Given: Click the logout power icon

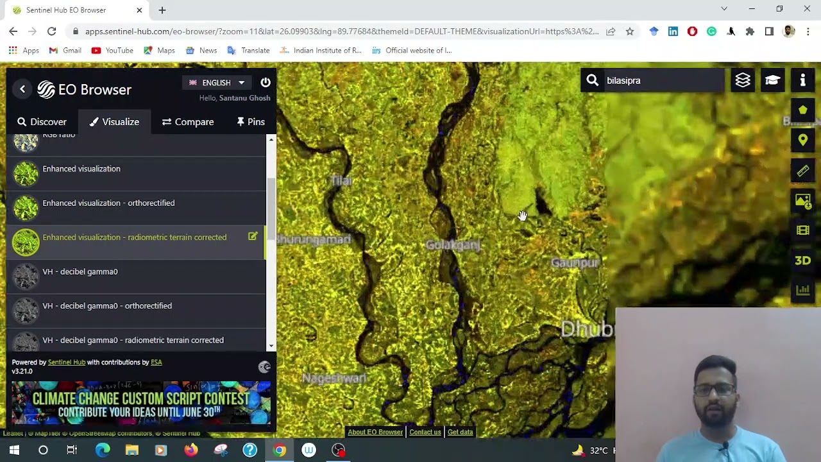Looking at the screenshot, I should tap(266, 82).
